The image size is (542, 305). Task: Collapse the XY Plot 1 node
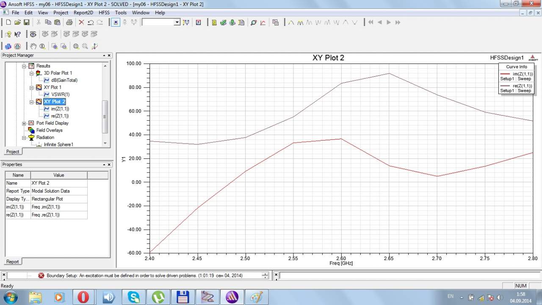point(32,88)
